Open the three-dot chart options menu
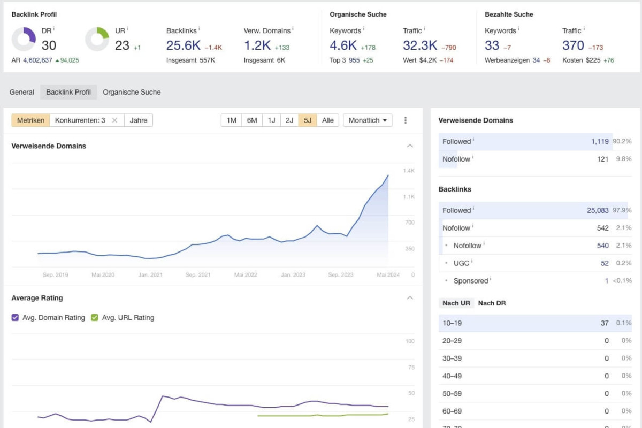Screen dimensions: 642x428 click(x=406, y=120)
